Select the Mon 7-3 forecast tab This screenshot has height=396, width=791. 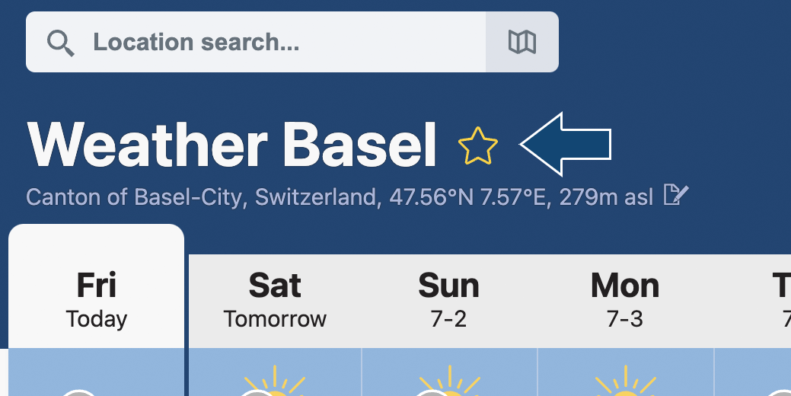tap(625, 301)
